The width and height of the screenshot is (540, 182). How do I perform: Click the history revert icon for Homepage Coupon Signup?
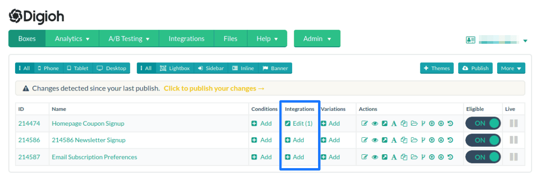tap(450, 123)
